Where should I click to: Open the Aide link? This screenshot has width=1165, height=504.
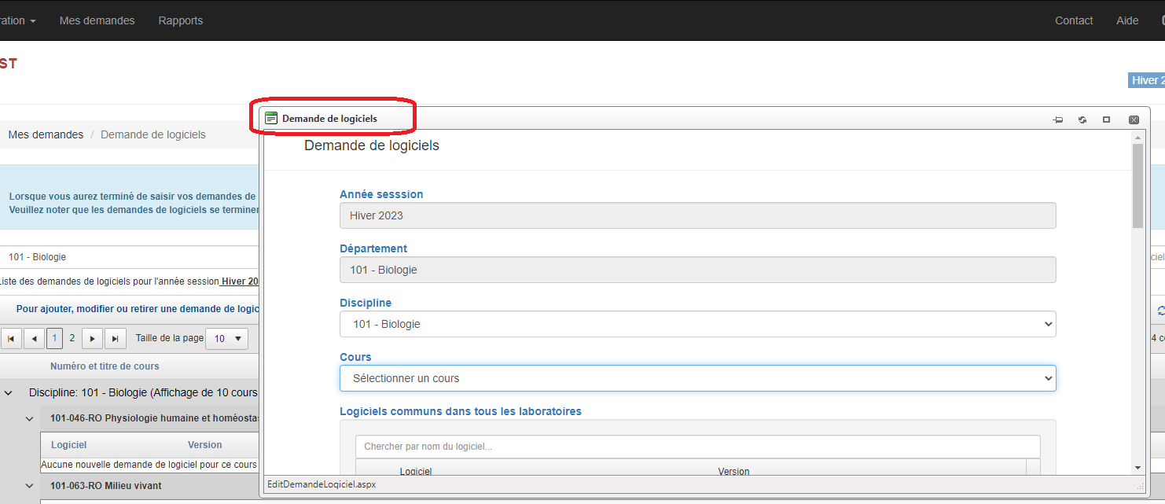(1127, 20)
